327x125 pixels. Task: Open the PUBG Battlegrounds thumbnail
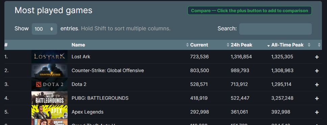coord(49,98)
